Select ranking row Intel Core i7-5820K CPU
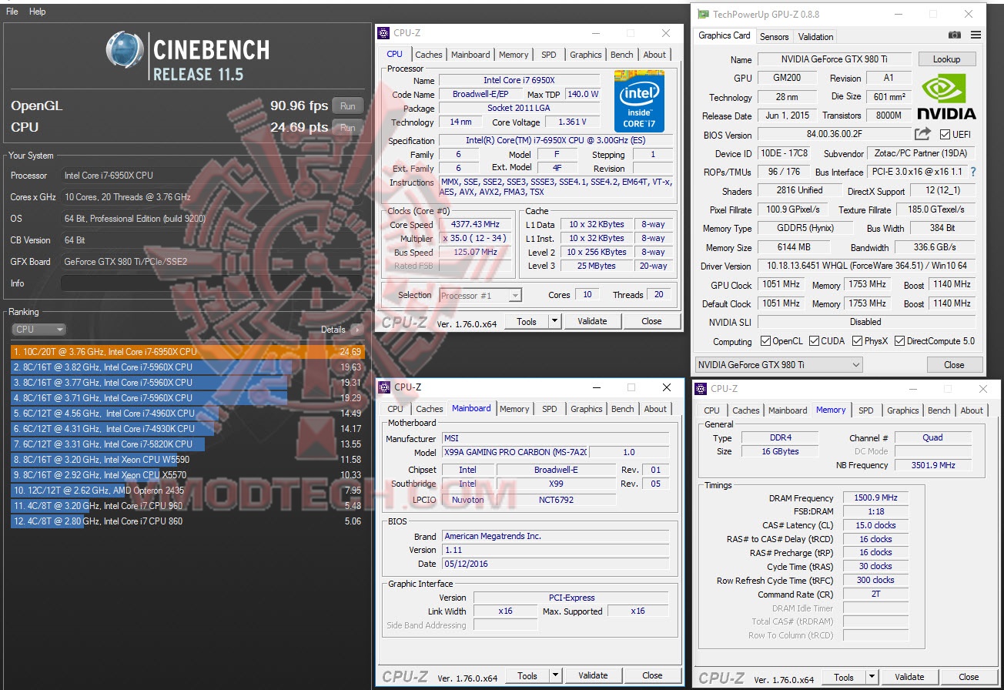The image size is (1004, 690). (x=187, y=444)
